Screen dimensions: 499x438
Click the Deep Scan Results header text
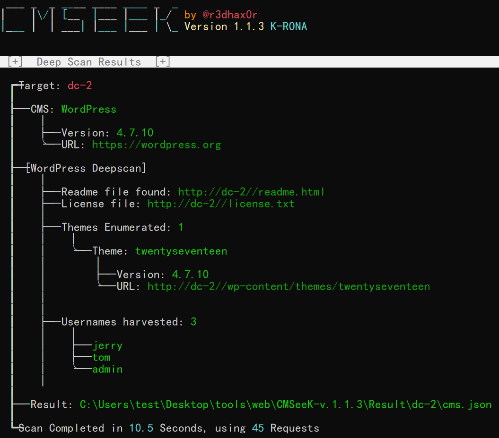pos(89,62)
